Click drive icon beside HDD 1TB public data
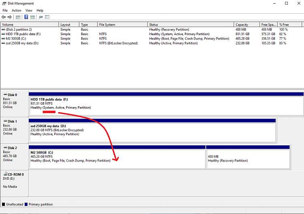304x214 pixels. [x=3, y=34]
